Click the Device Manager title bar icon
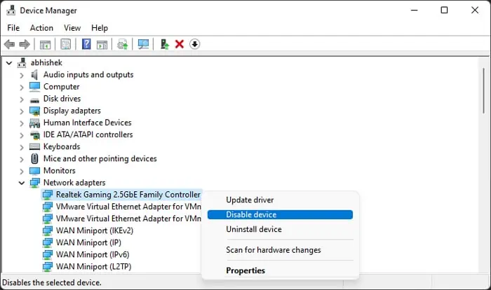This screenshot has height=290, width=491. pos(11,11)
